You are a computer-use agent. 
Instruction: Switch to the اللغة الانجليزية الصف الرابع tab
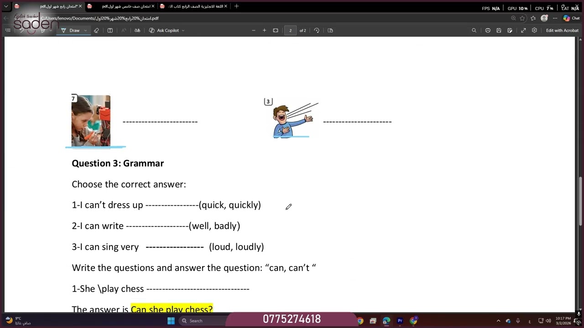(193, 6)
